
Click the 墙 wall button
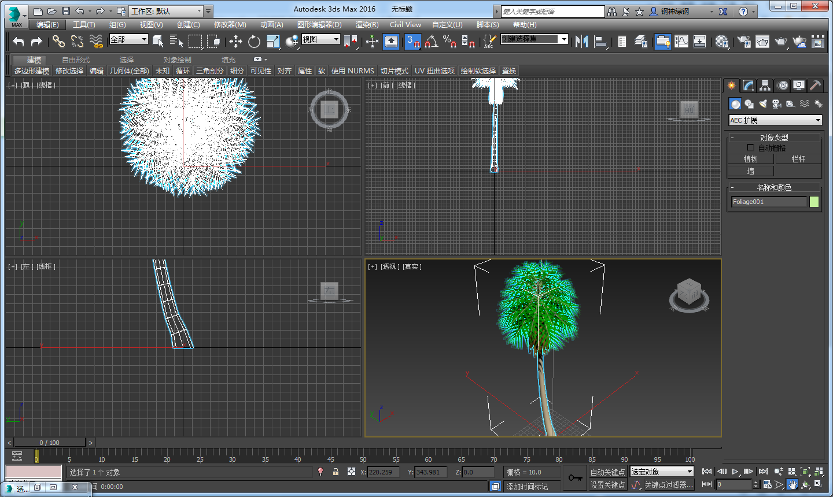click(750, 171)
